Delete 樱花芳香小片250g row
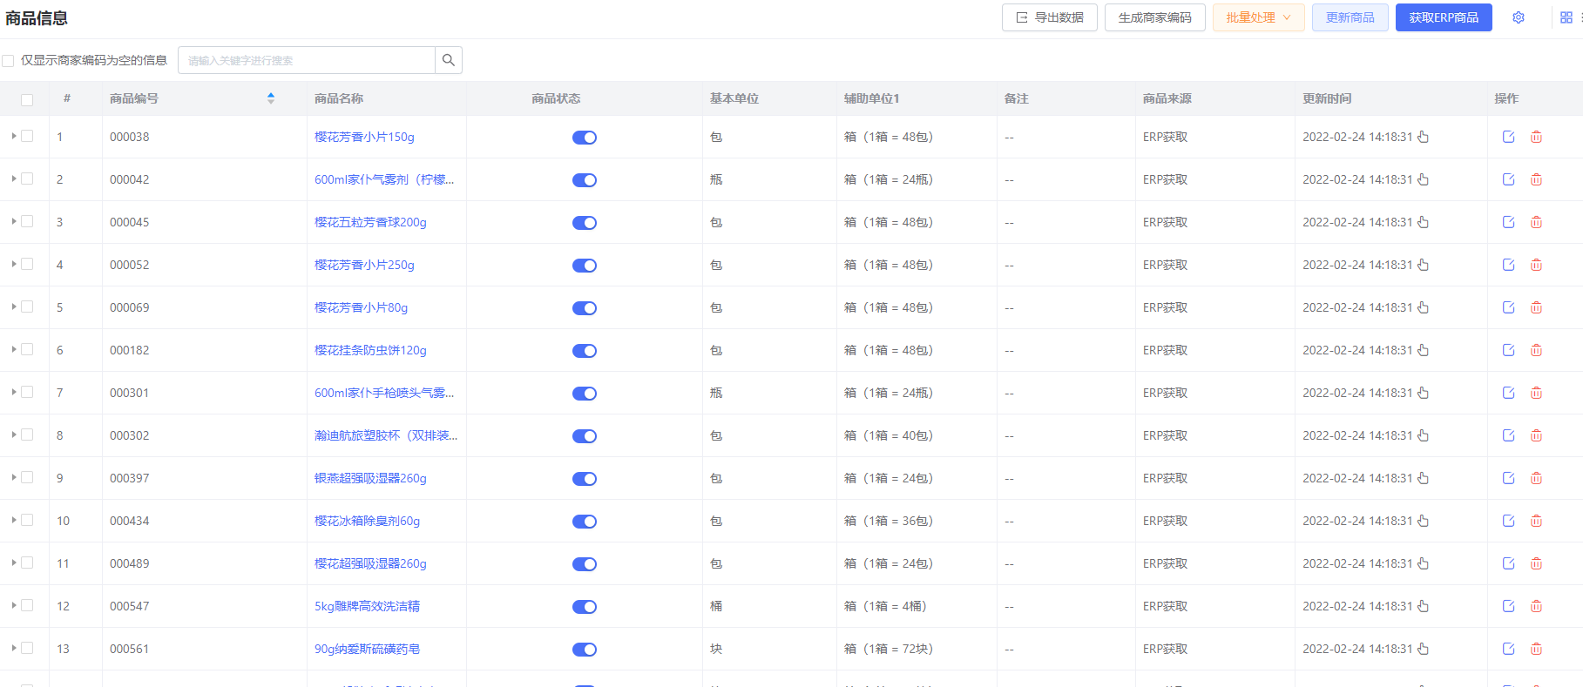 (x=1536, y=265)
